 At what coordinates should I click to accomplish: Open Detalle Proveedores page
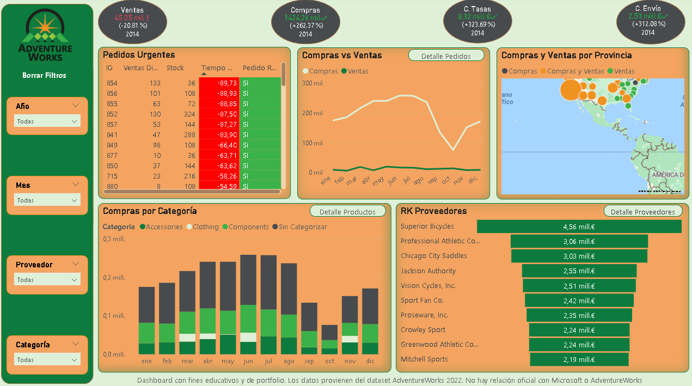642,212
